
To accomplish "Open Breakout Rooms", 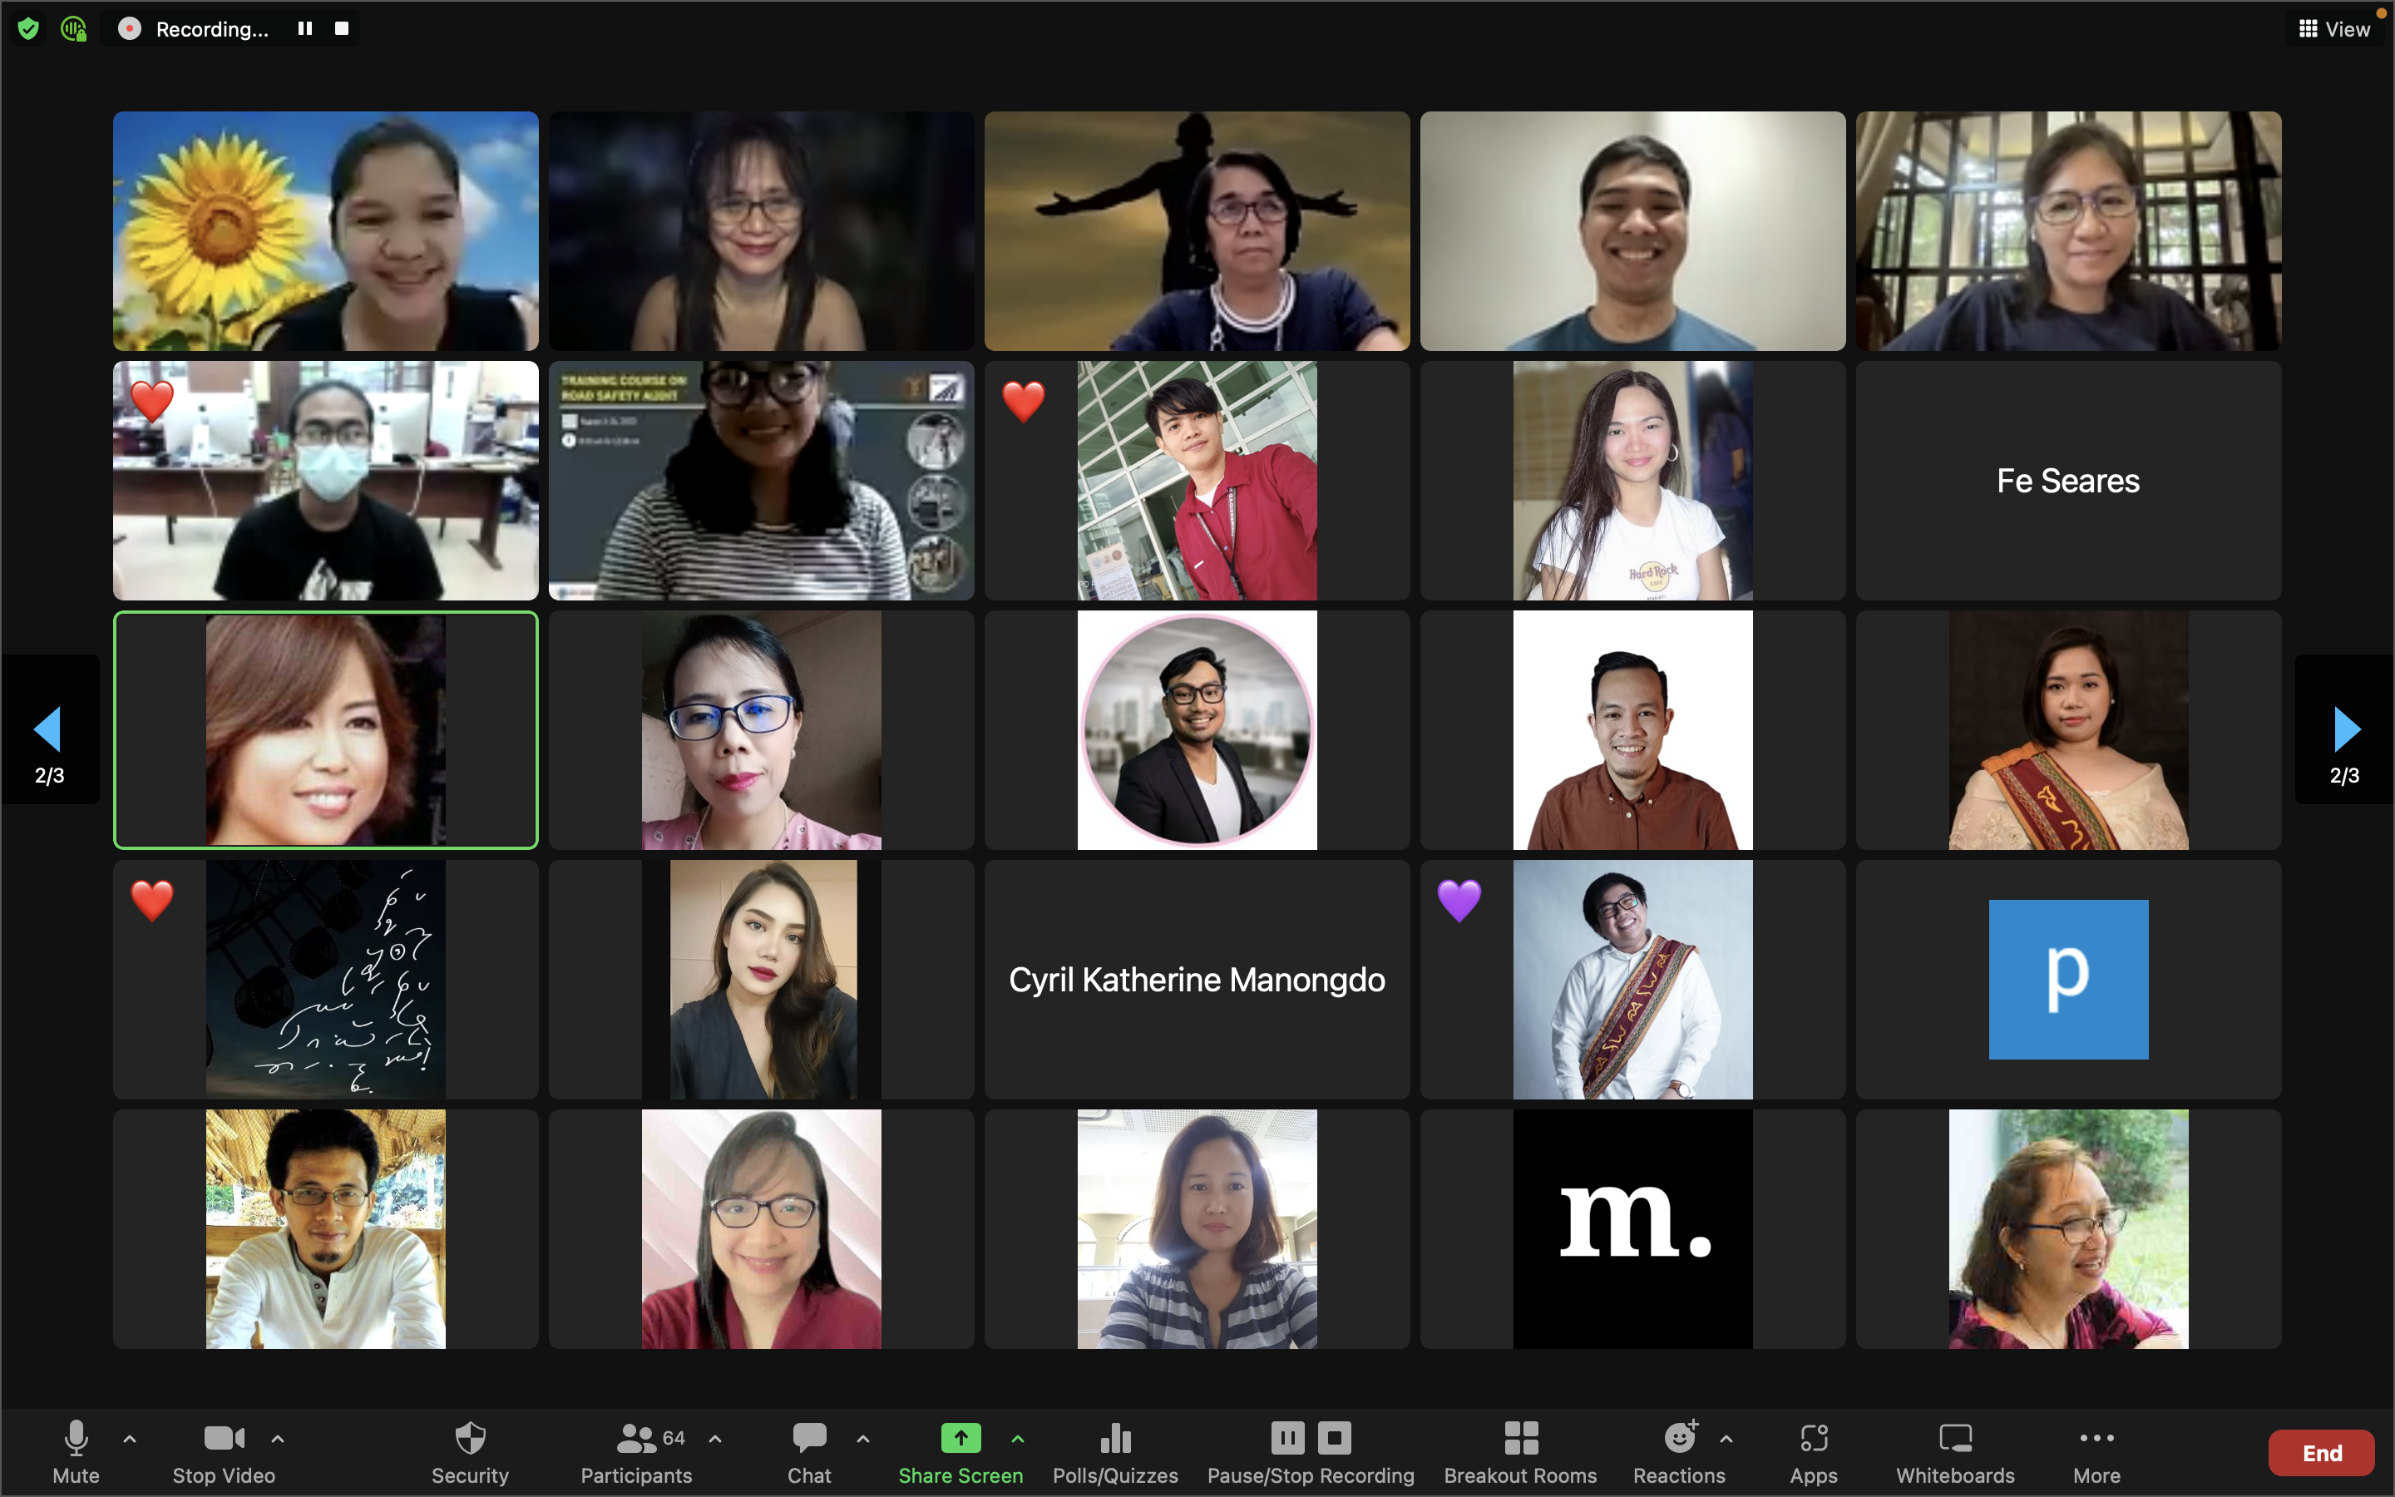I will tap(1520, 1451).
